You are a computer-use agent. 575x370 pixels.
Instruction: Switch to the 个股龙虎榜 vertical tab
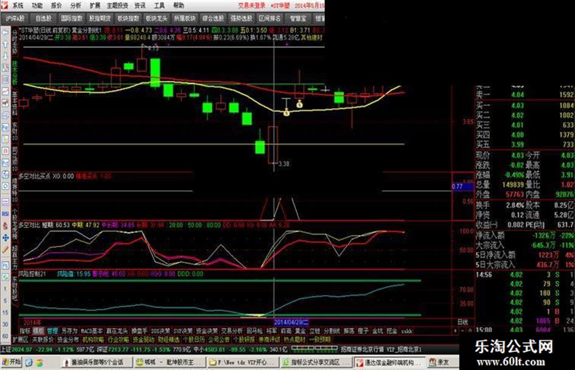tap(15, 224)
